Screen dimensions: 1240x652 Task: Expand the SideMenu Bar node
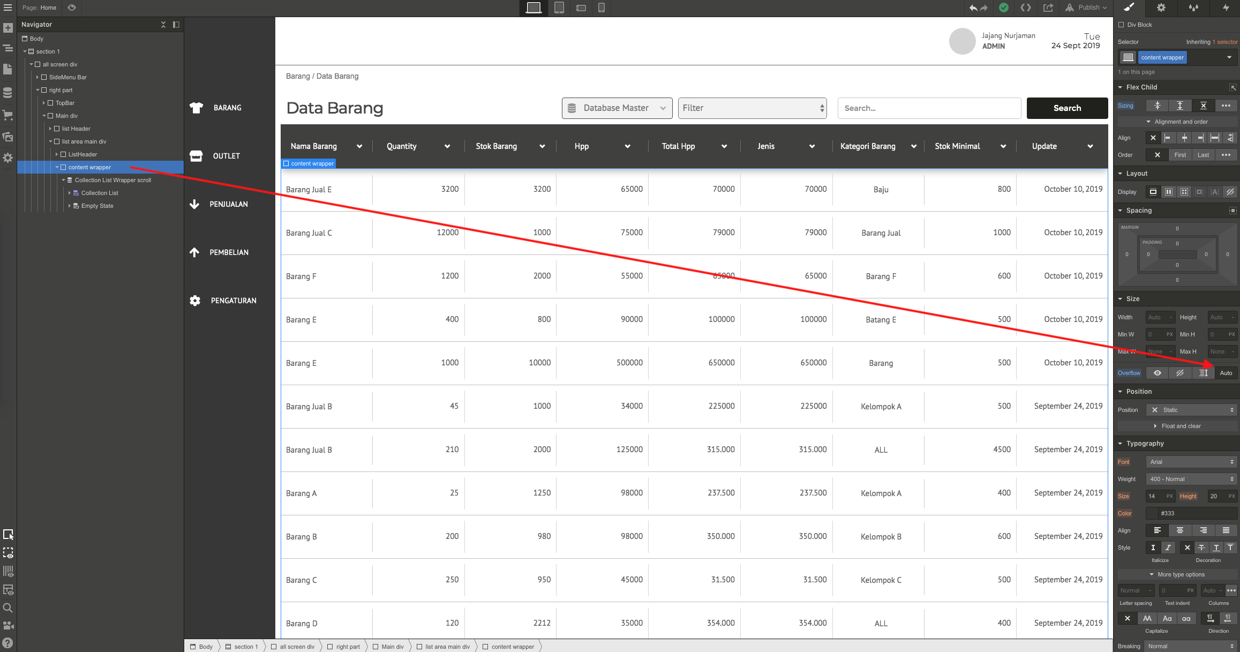click(x=37, y=77)
